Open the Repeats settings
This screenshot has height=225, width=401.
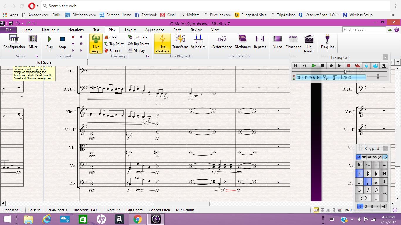click(260, 42)
